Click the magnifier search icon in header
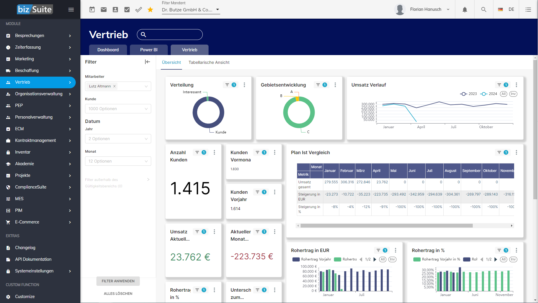538x303 pixels. (484, 10)
